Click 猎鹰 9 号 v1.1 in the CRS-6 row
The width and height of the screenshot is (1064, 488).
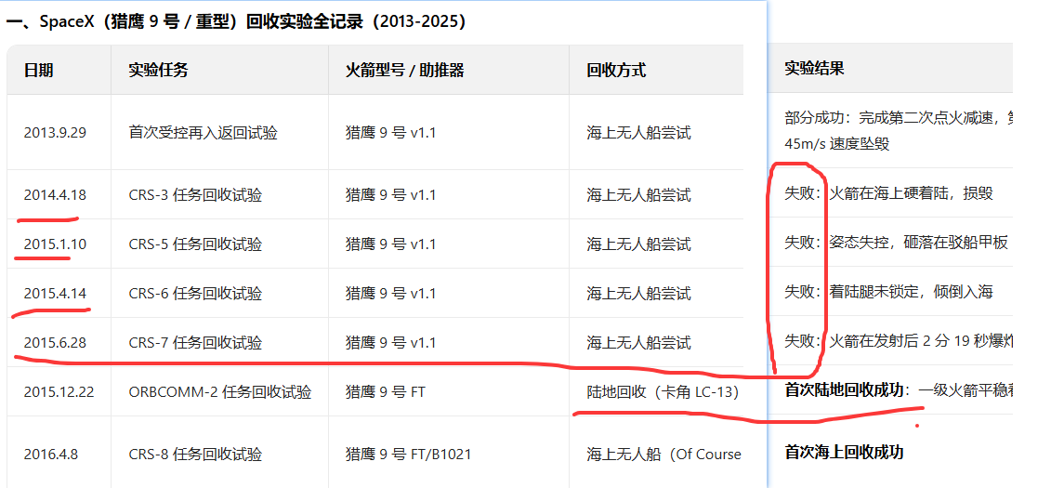coord(390,293)
